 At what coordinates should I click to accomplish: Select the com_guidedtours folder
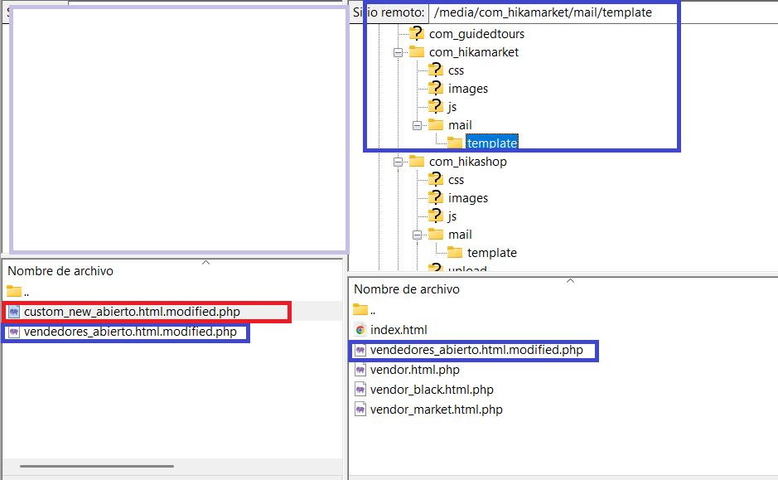(x=476, y=34)
